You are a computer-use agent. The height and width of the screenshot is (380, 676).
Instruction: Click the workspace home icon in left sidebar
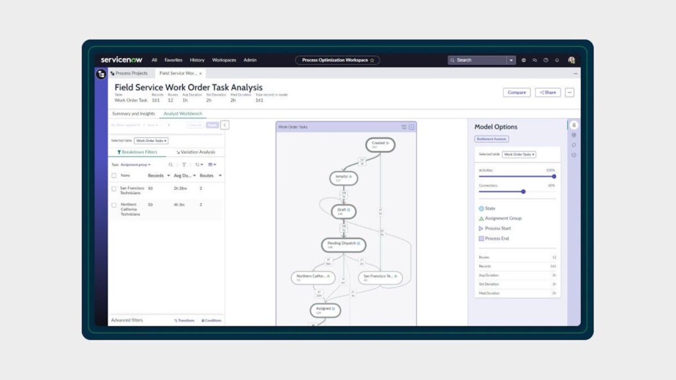(x=101, y=74)
